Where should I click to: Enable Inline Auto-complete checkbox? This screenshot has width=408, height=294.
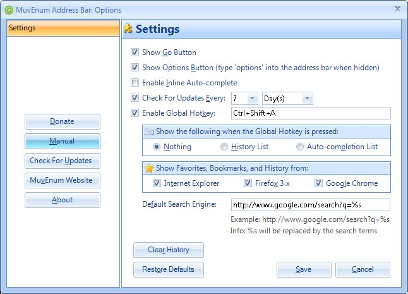point(135,83)
